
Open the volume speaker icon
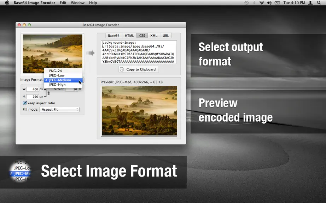click(269, 3)
